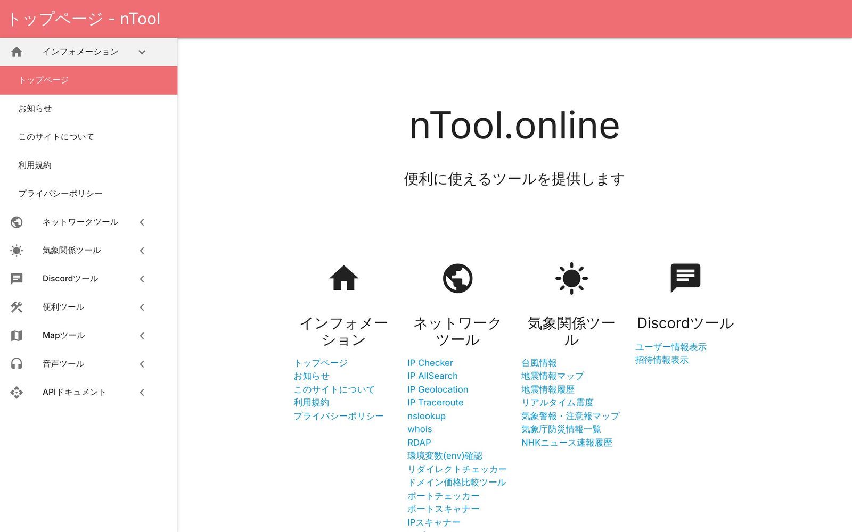
Task: Click the headphones icon beside 音声ツール in sidebar
Action: (x=17, y=364)
